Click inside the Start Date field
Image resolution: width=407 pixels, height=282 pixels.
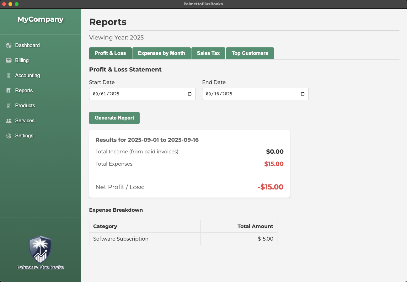pos(138,94)
